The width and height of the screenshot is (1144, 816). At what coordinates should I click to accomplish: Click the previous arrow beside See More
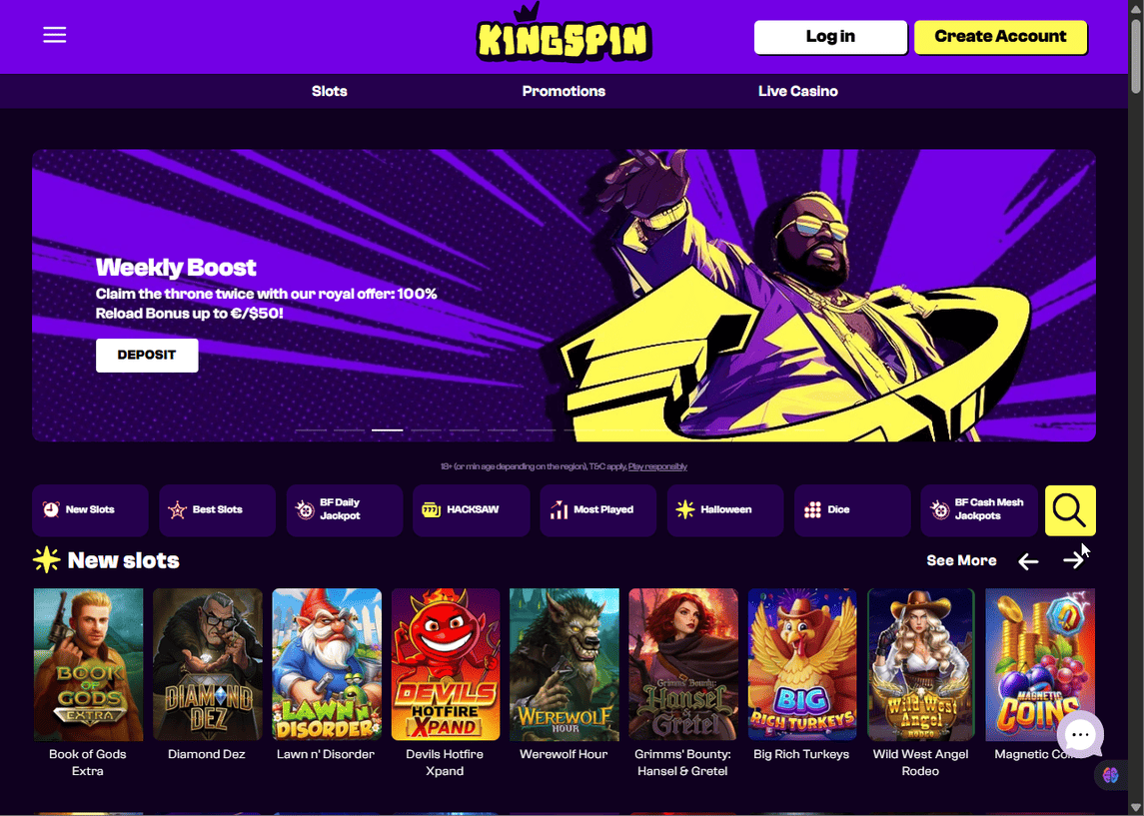click(x=1028, y=560)
